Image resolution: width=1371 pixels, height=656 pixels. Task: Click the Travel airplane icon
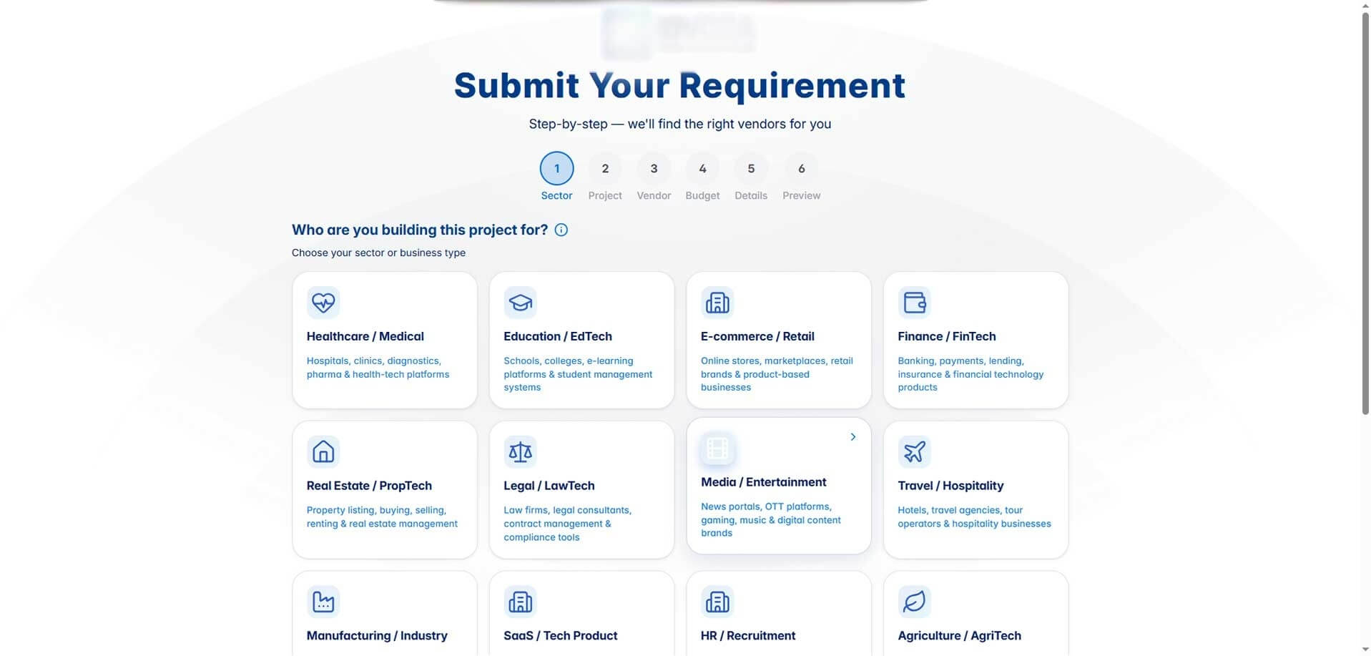click(x=914, y=452)
